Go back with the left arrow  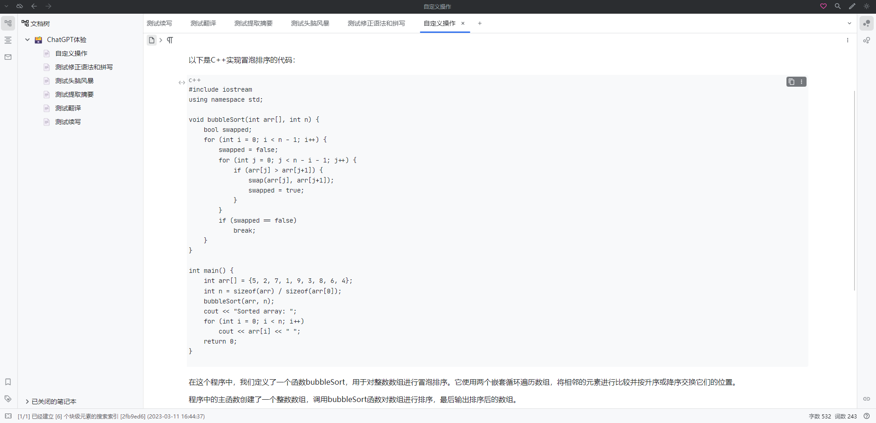tap(34, 6)
